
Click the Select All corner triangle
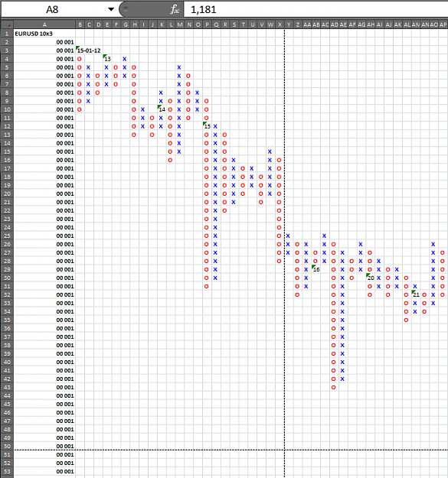pos(8,24)
